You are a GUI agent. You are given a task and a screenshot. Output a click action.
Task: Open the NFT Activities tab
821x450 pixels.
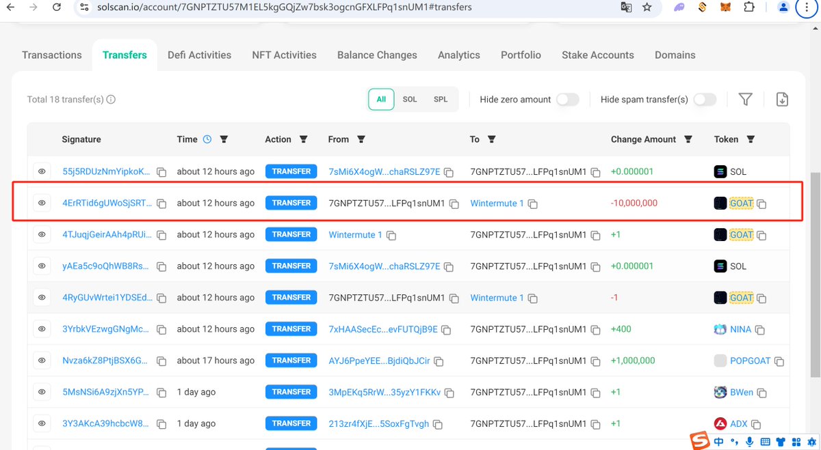(x=284, y=55)
